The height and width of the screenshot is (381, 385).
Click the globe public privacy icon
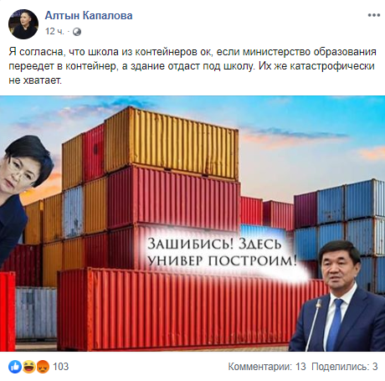tap(77, 32)
